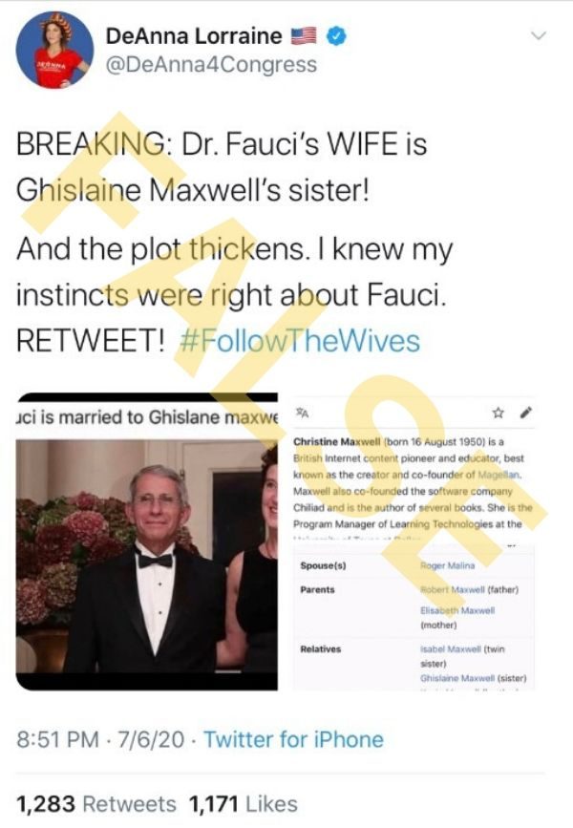
Task: View the 1,171 Likes list
Action: click(x=243, y=804)
